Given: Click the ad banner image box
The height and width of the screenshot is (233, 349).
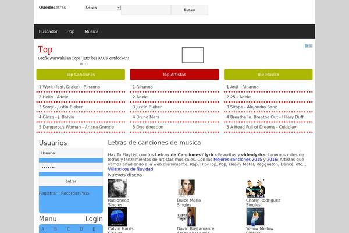Looking at the screenshot, I should point(193,55).
